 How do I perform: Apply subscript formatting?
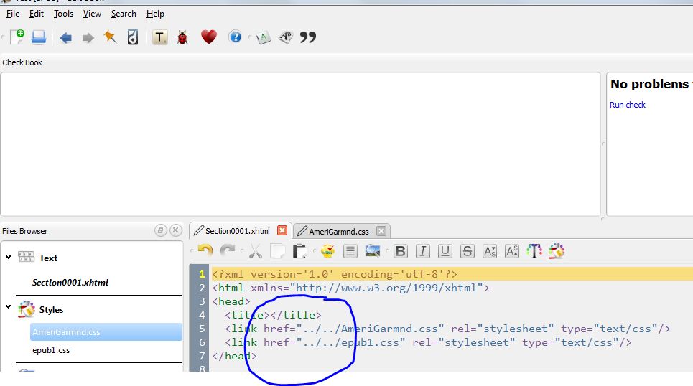490,251
